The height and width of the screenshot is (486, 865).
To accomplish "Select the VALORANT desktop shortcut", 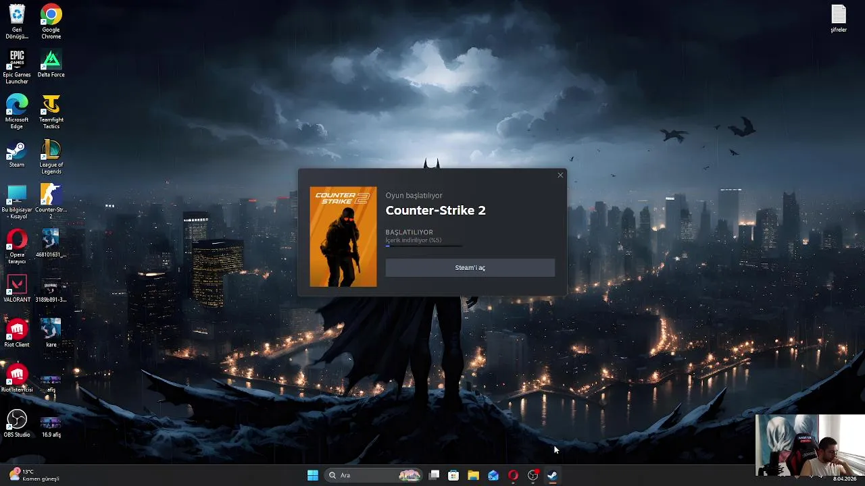I will pyautogui.click(x=17, y=288).
